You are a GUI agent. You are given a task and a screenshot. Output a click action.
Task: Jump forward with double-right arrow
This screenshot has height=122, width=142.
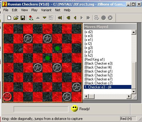(88, 18)
